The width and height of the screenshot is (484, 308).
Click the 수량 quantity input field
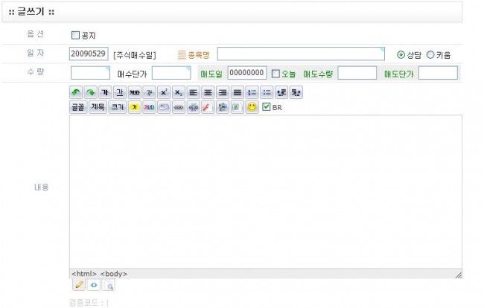tap(90, 73)
